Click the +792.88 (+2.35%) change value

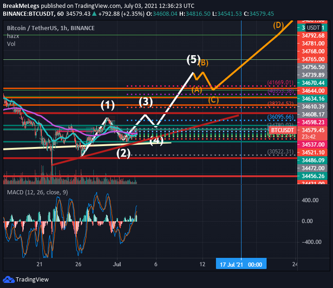coord(121,14)
